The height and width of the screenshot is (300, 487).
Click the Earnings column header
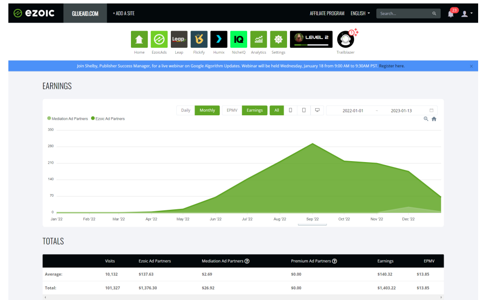386,261
